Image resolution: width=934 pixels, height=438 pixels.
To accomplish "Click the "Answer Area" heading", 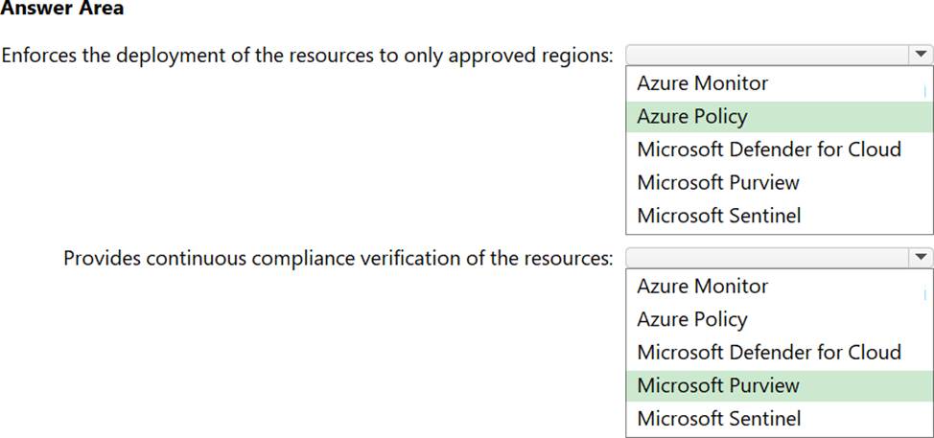I will [x=61, y=10].
